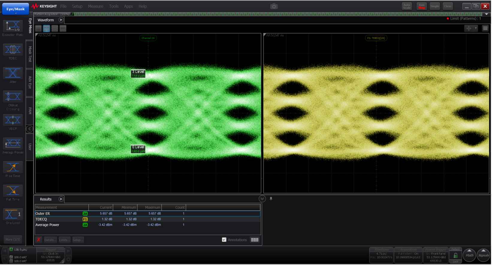
Task: Select the Extinction Ratio measurement icon
Action: (13, 26)
